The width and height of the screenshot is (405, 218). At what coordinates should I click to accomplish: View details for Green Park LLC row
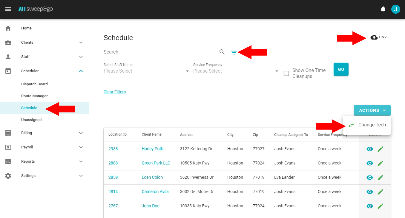click(370, 163)
